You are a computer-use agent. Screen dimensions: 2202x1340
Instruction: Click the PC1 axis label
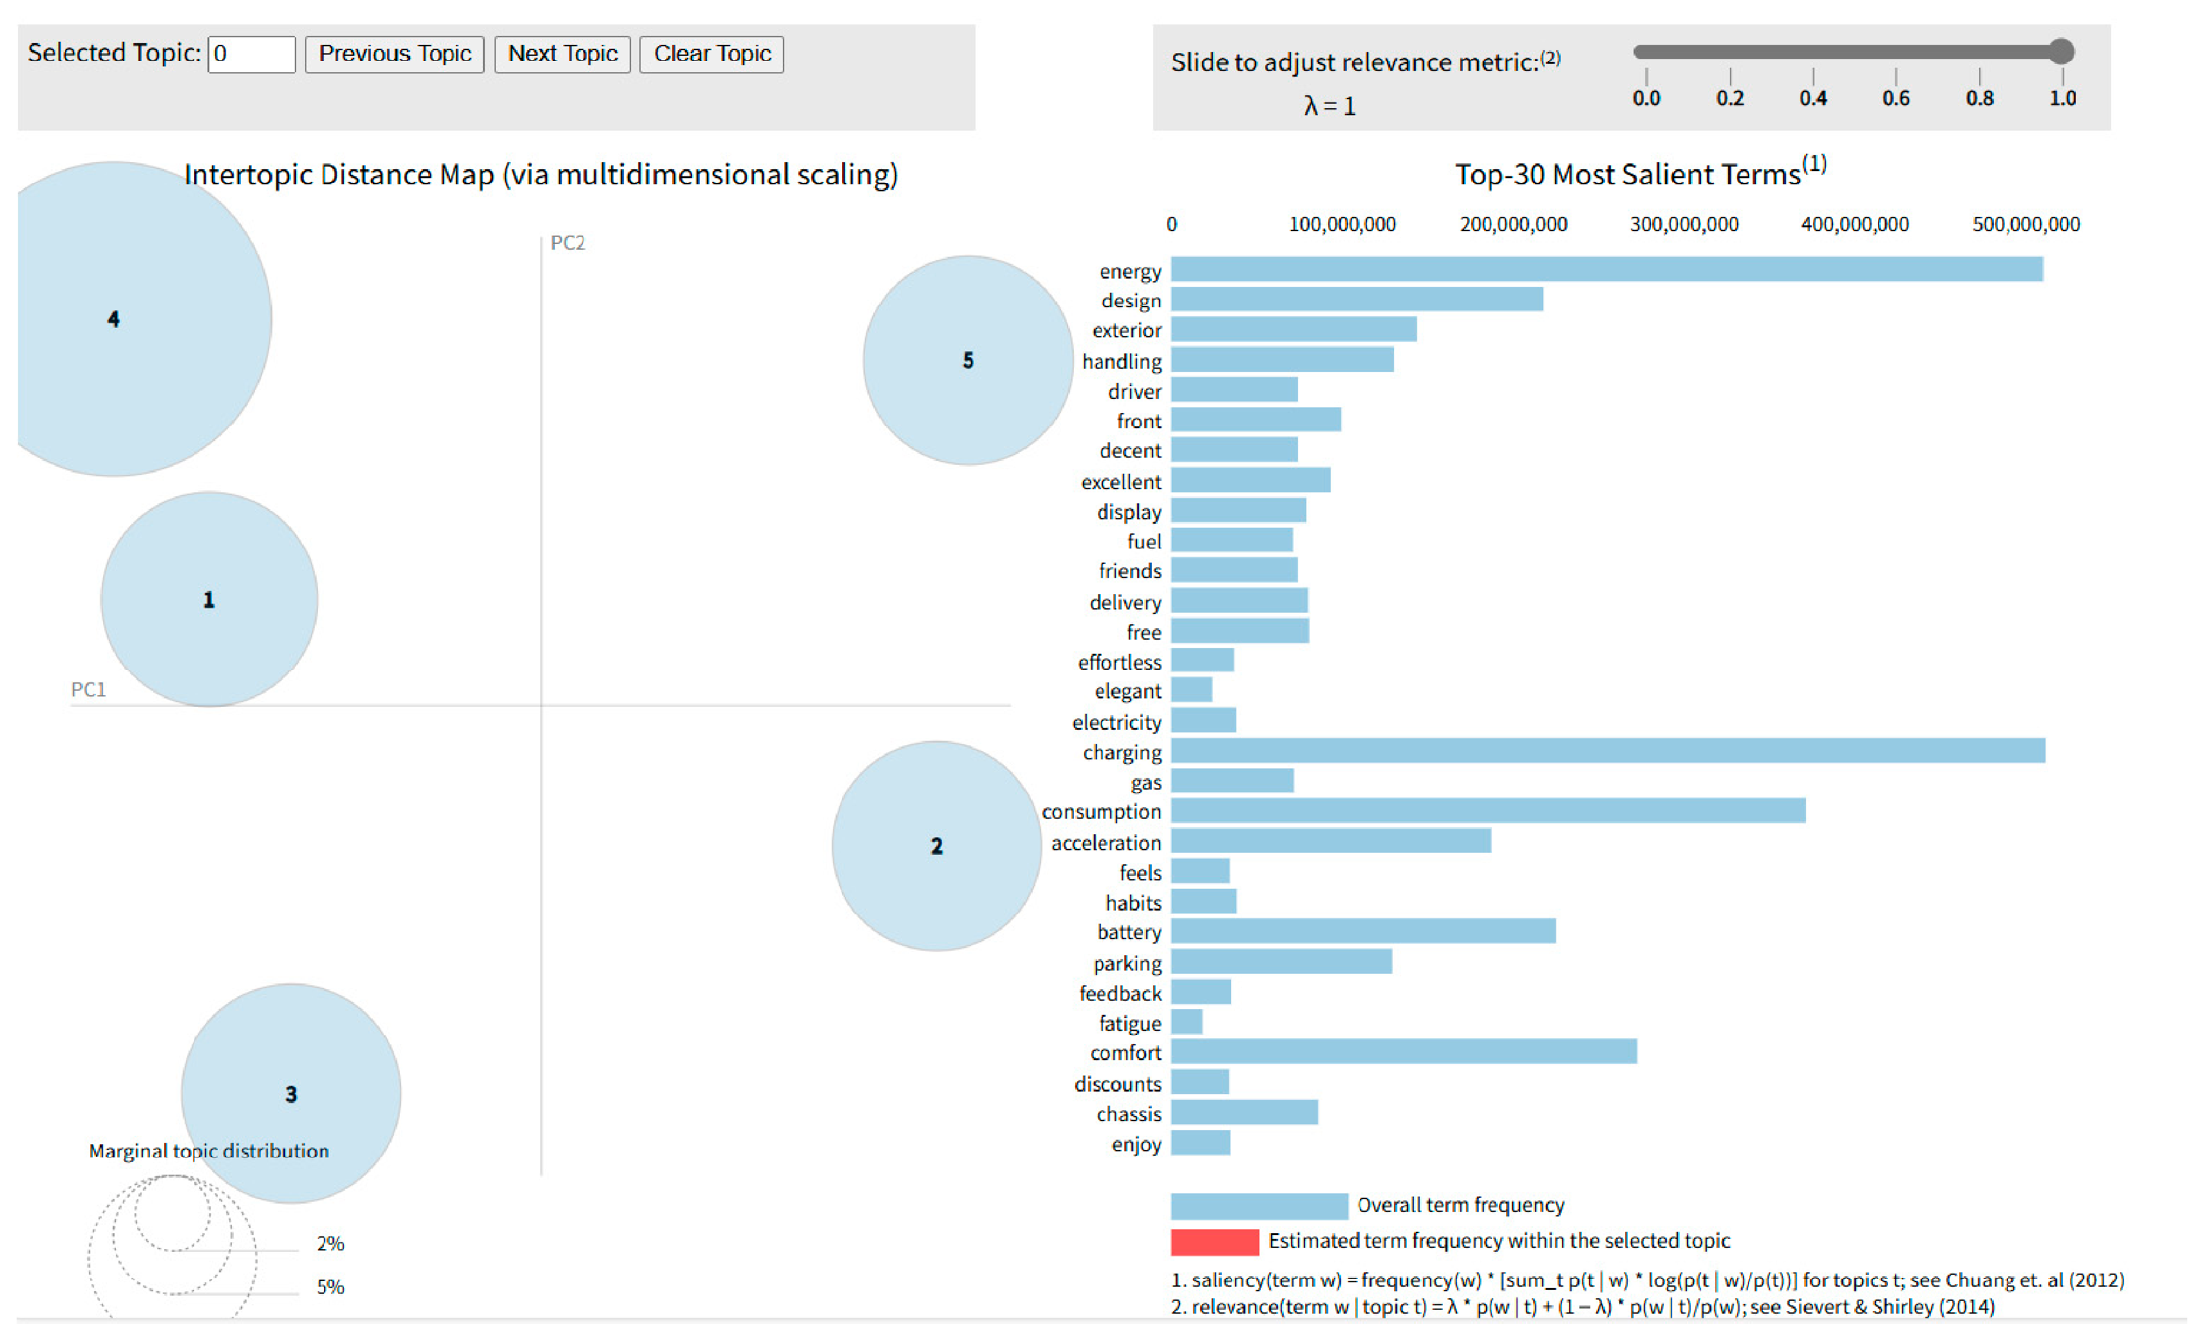(88, 689)
